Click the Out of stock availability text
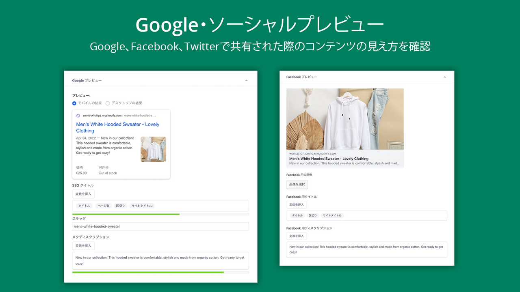Viewport: 520px width, 292px height. (108, 173)
